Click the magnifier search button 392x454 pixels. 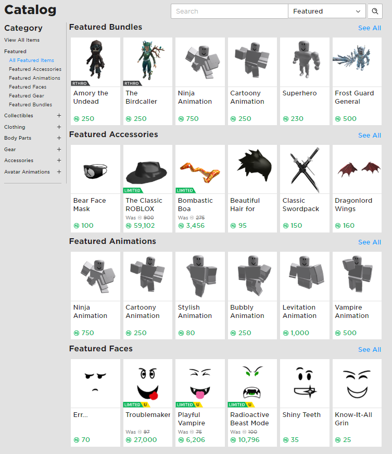pos(375,11)
